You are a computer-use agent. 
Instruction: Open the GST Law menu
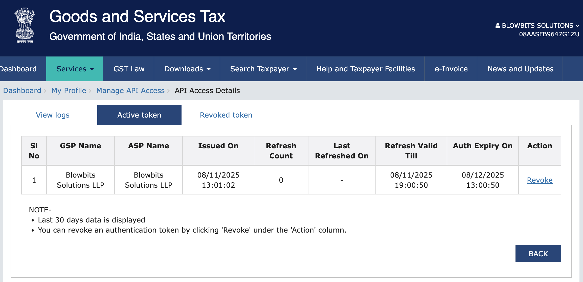tap(129, 69)
